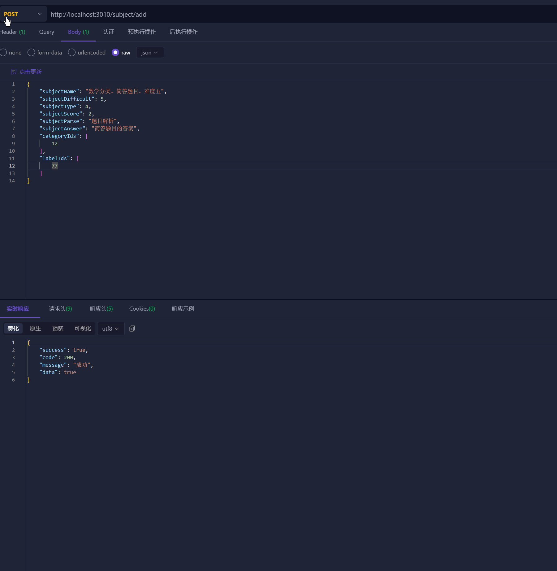Open the 认证 tab

(109, 32)
